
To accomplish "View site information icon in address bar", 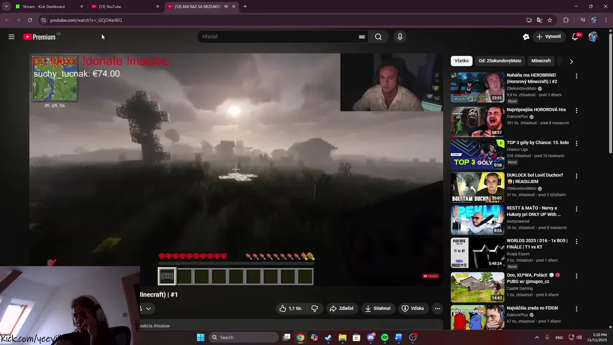I will 43,20.
